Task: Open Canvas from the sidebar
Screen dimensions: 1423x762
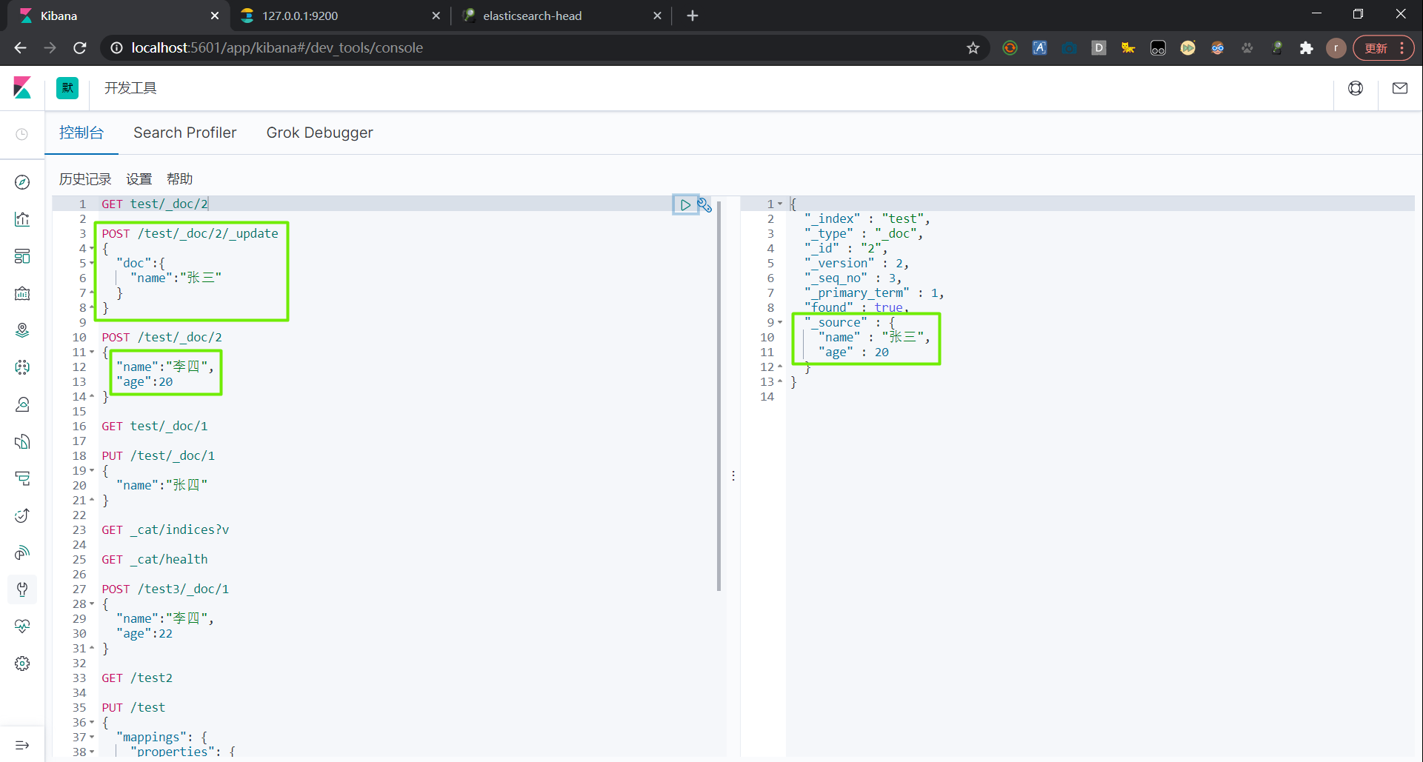Action: (x=22, y=293)
